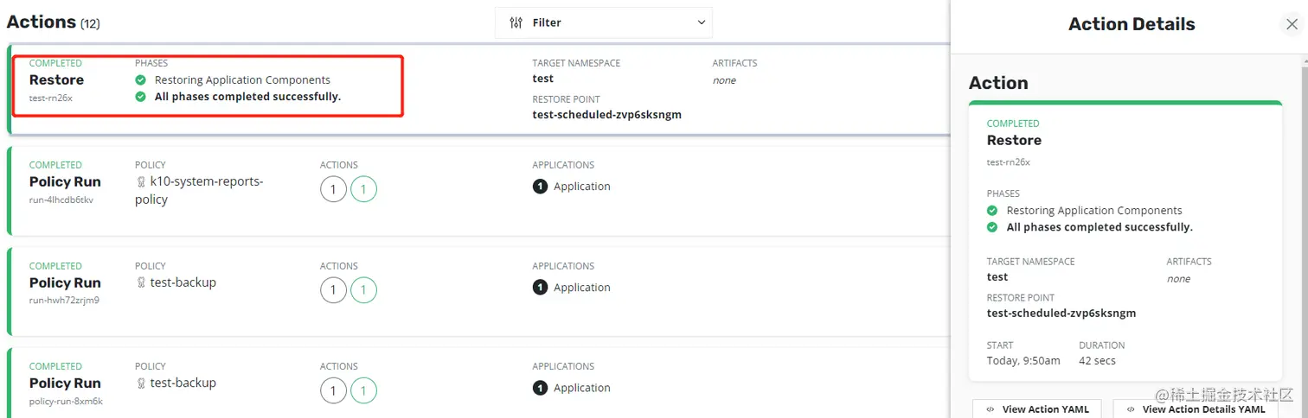The height and width of the screenshot is (418, 1308).
Task: Click the black application count badge in the run-4lhcdb6tkv row
Action: coord(541,187)
